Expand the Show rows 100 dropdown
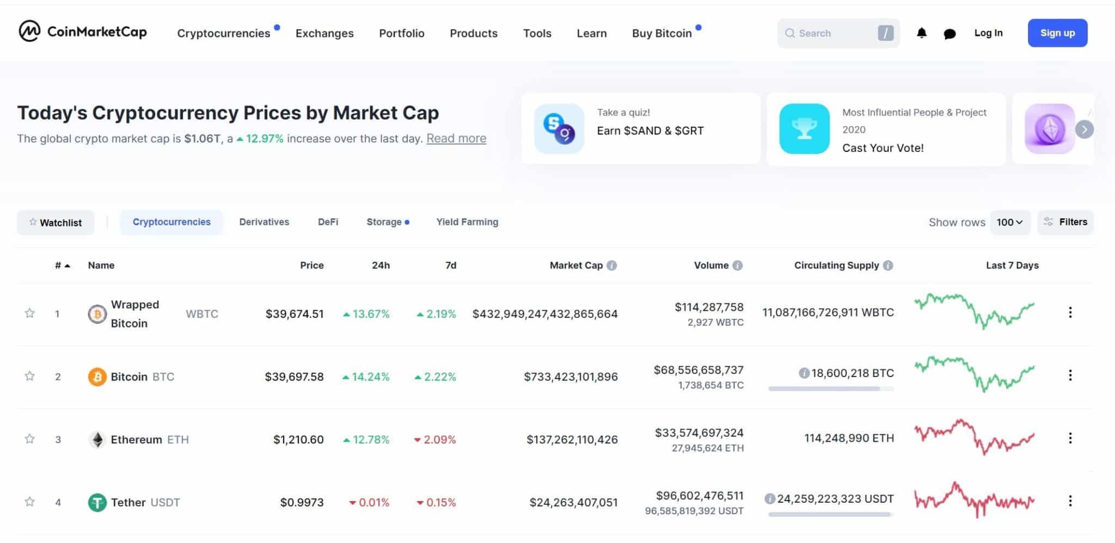1115x543 pixels. 1009,223
